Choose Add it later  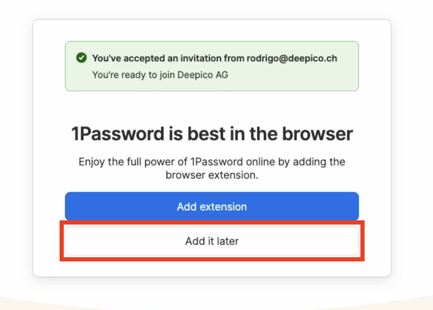point(211,241)
